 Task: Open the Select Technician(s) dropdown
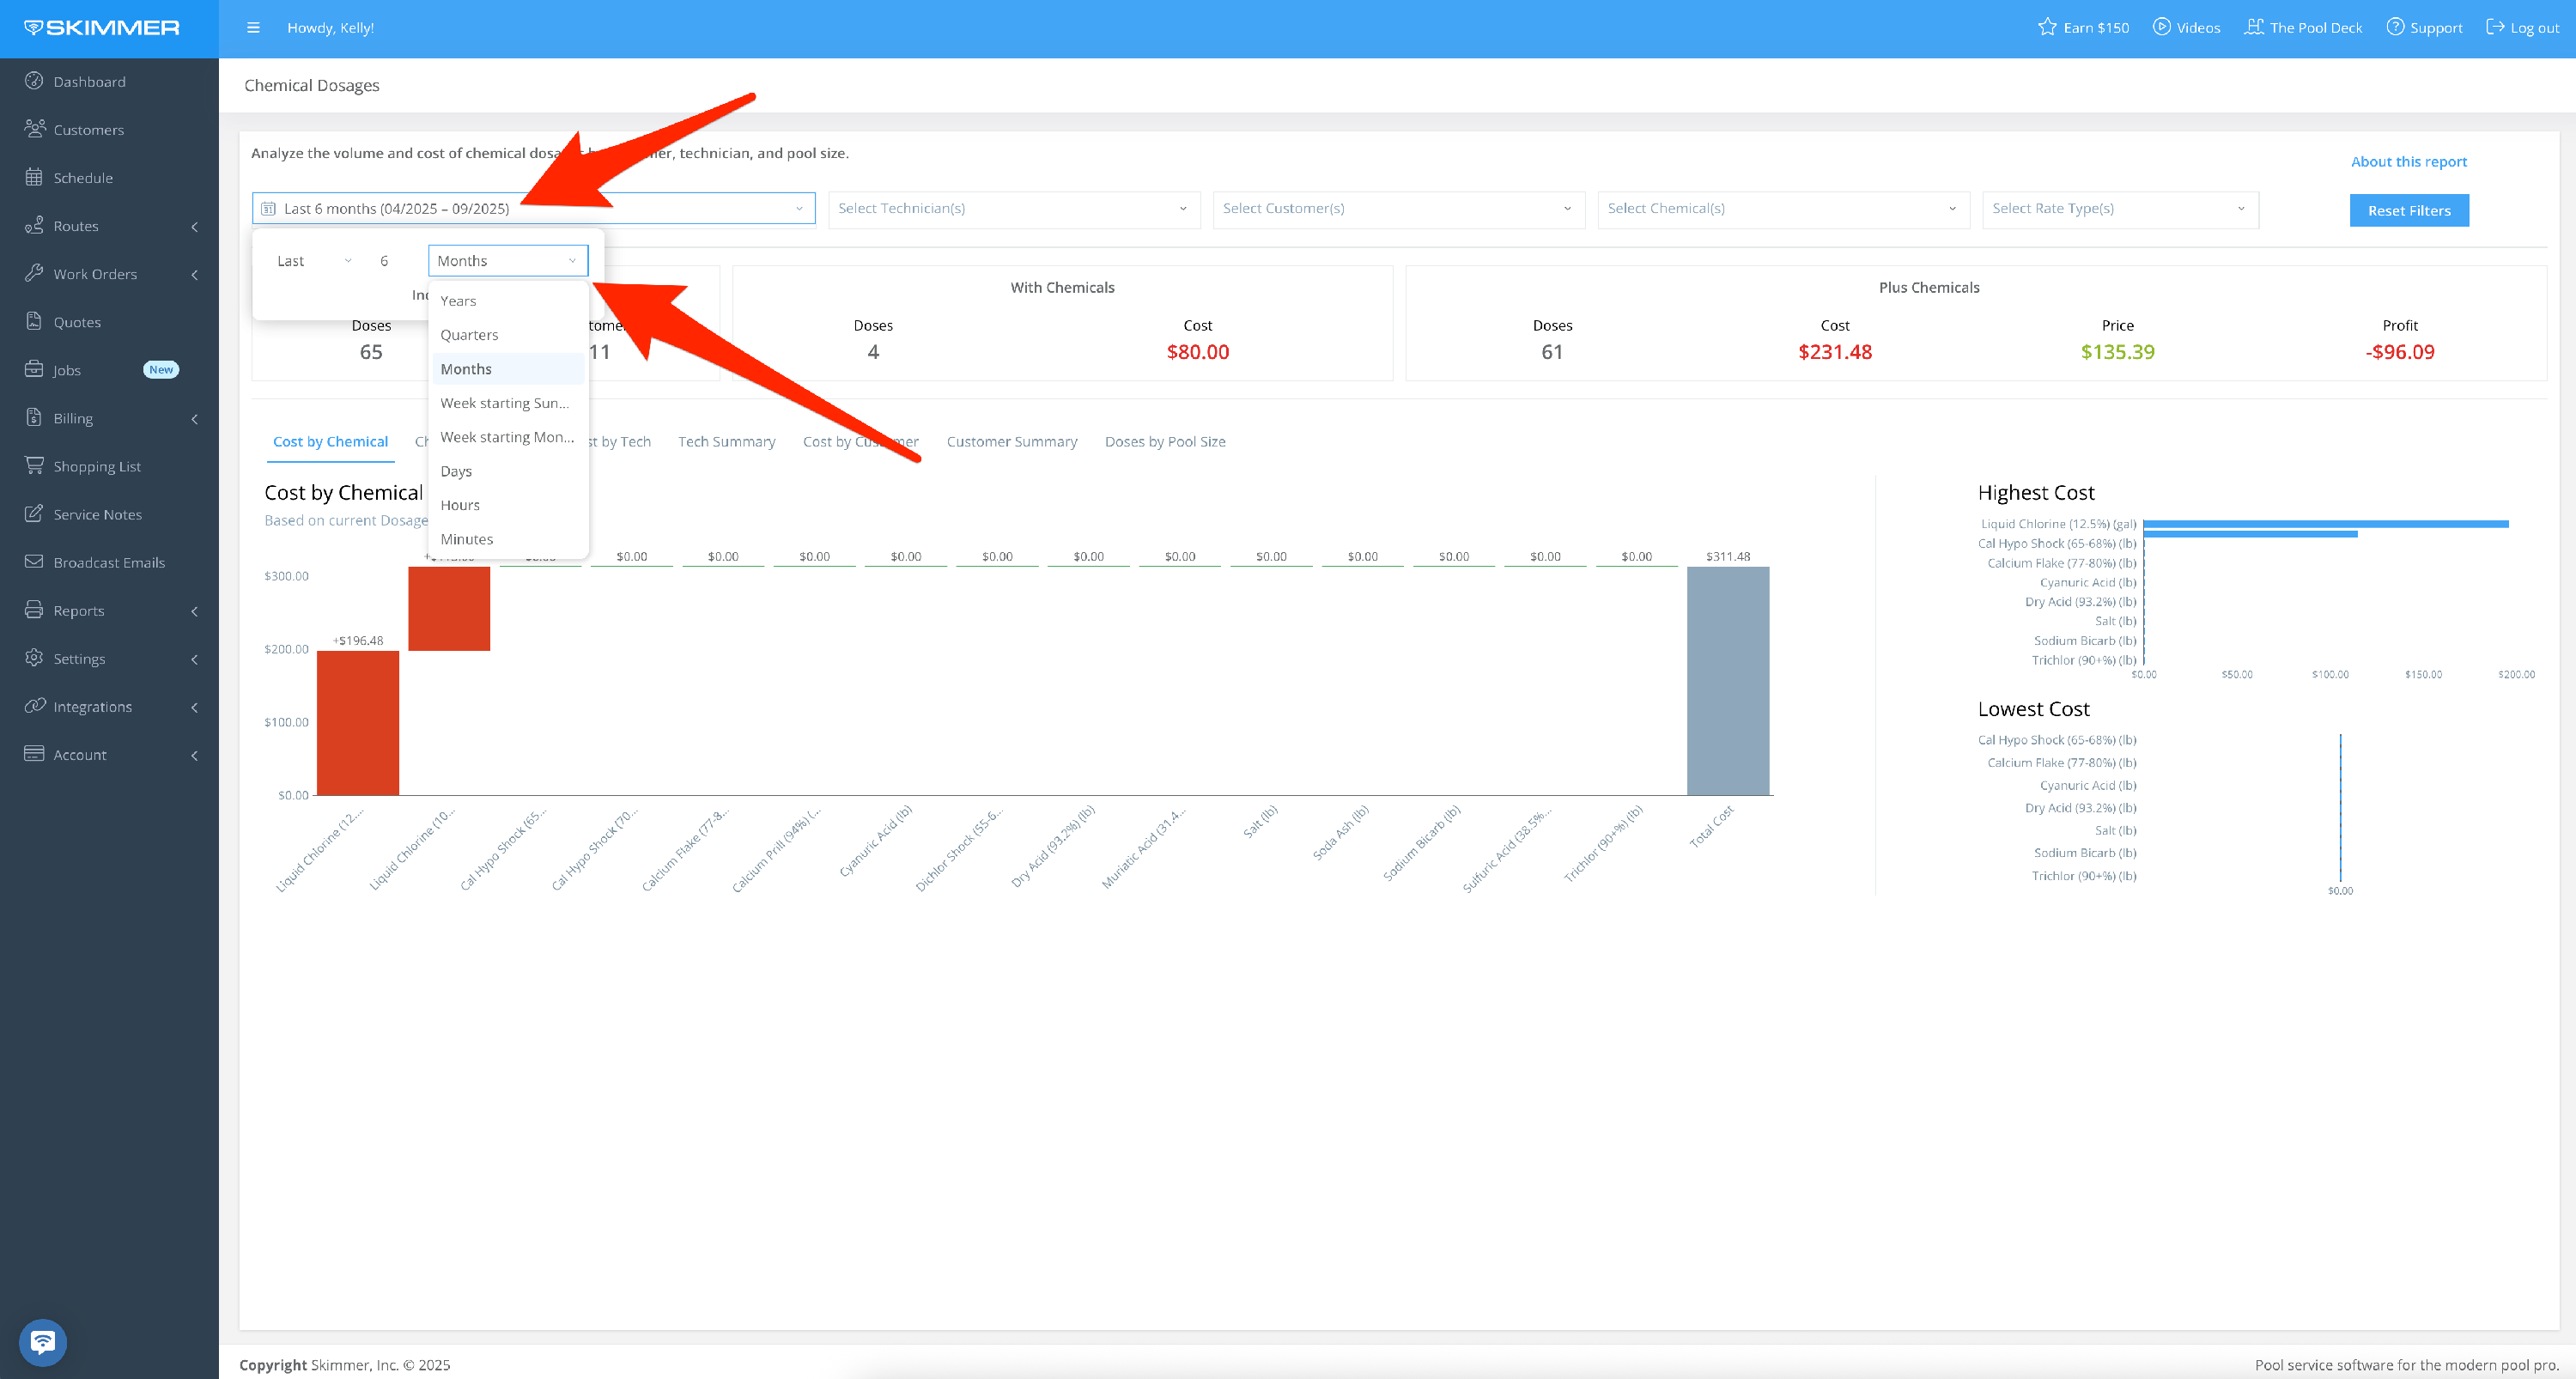coord(1013,208)
